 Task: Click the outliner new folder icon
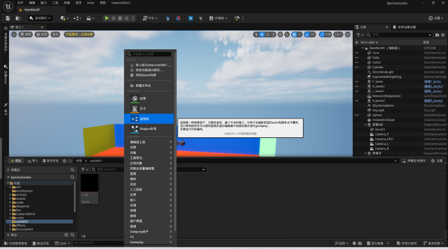[437, 35]
